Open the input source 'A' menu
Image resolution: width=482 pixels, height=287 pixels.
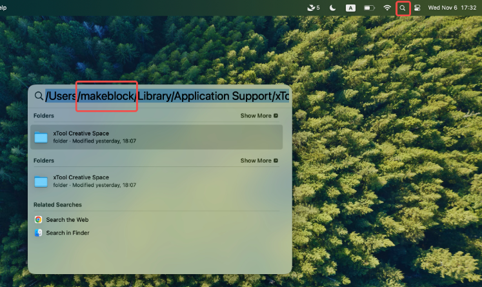350,8
